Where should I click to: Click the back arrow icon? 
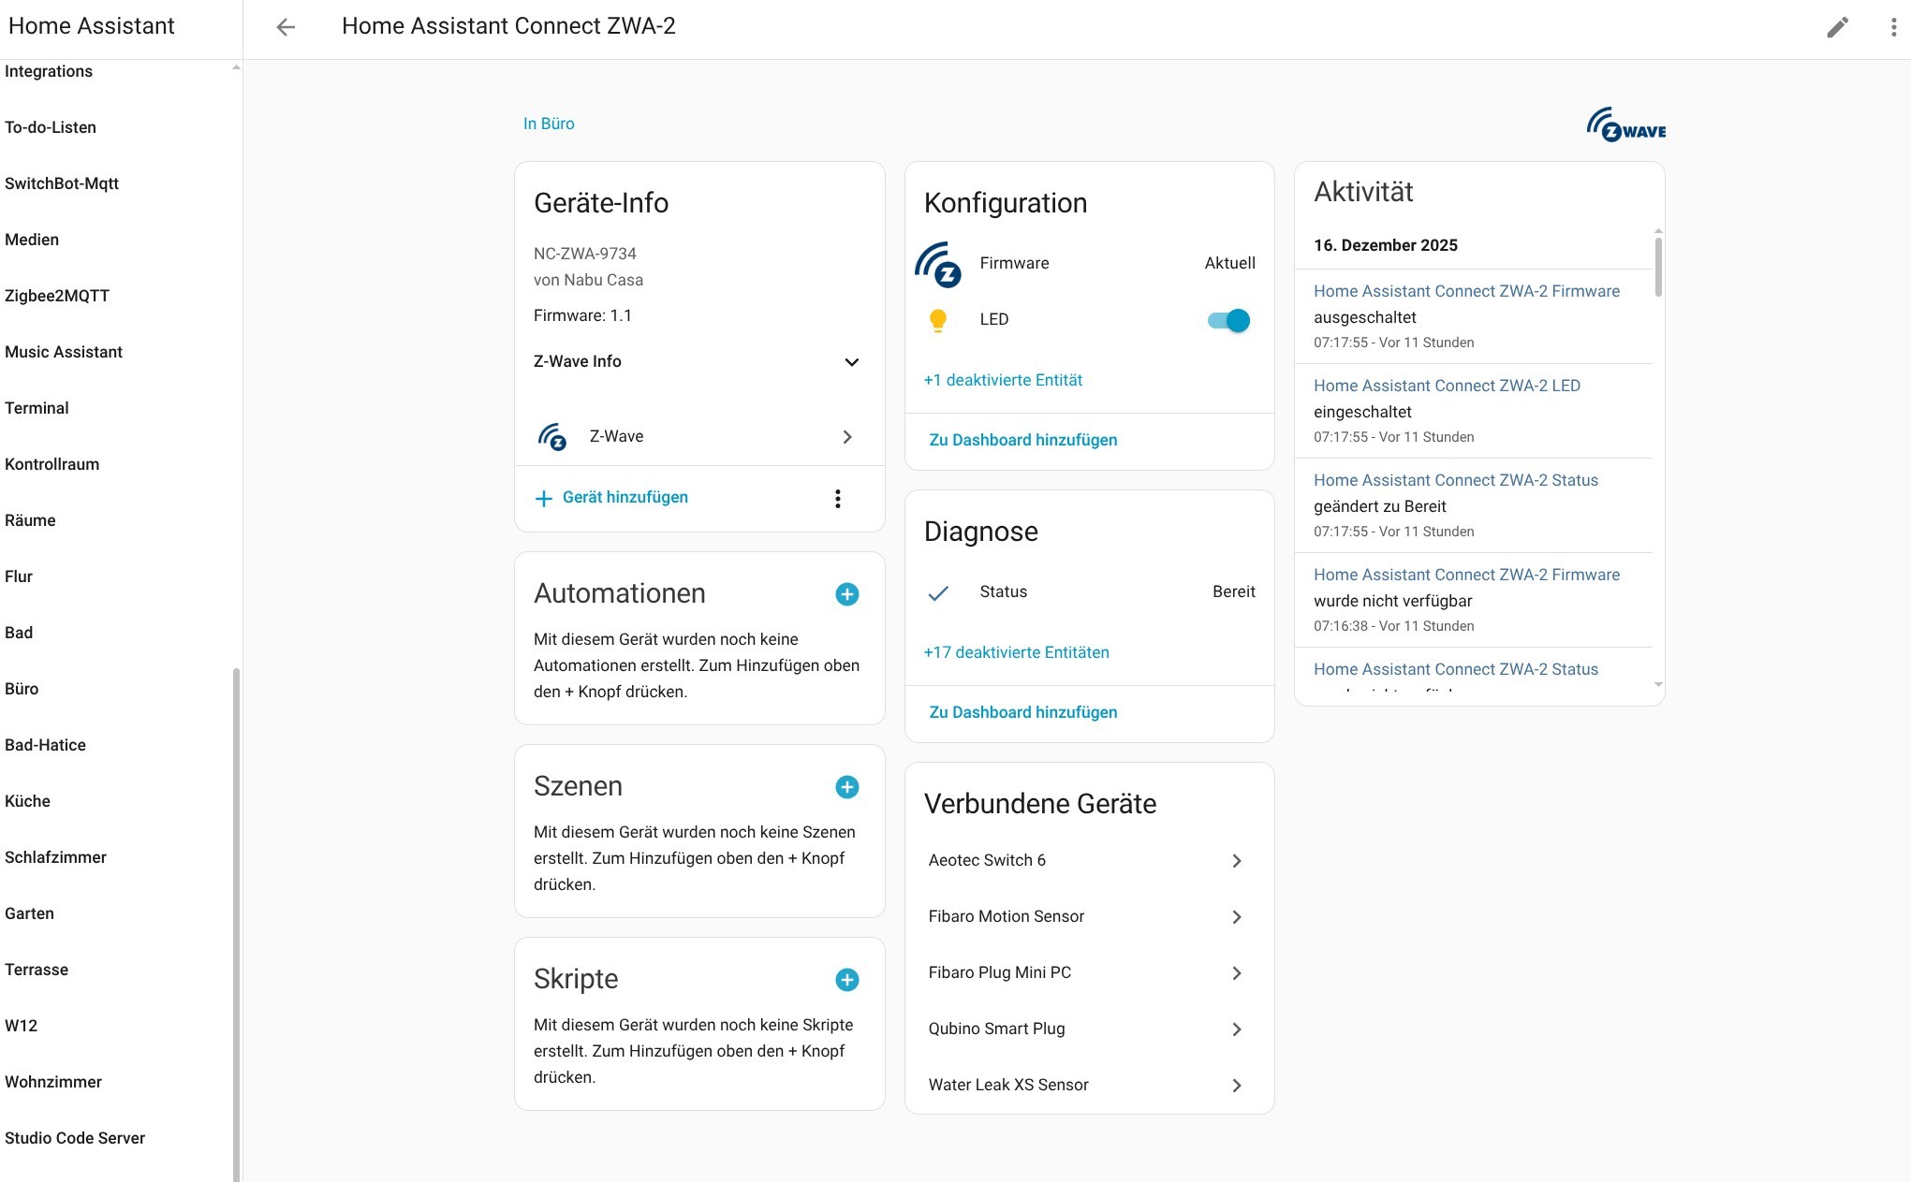(x=286, y=27)
